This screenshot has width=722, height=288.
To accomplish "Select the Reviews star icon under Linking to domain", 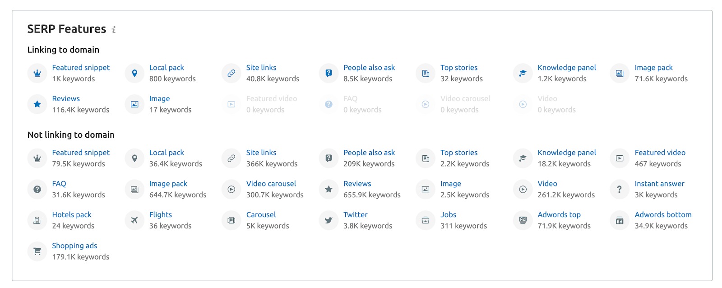I will pyautogui.click(x=37, y=104).
